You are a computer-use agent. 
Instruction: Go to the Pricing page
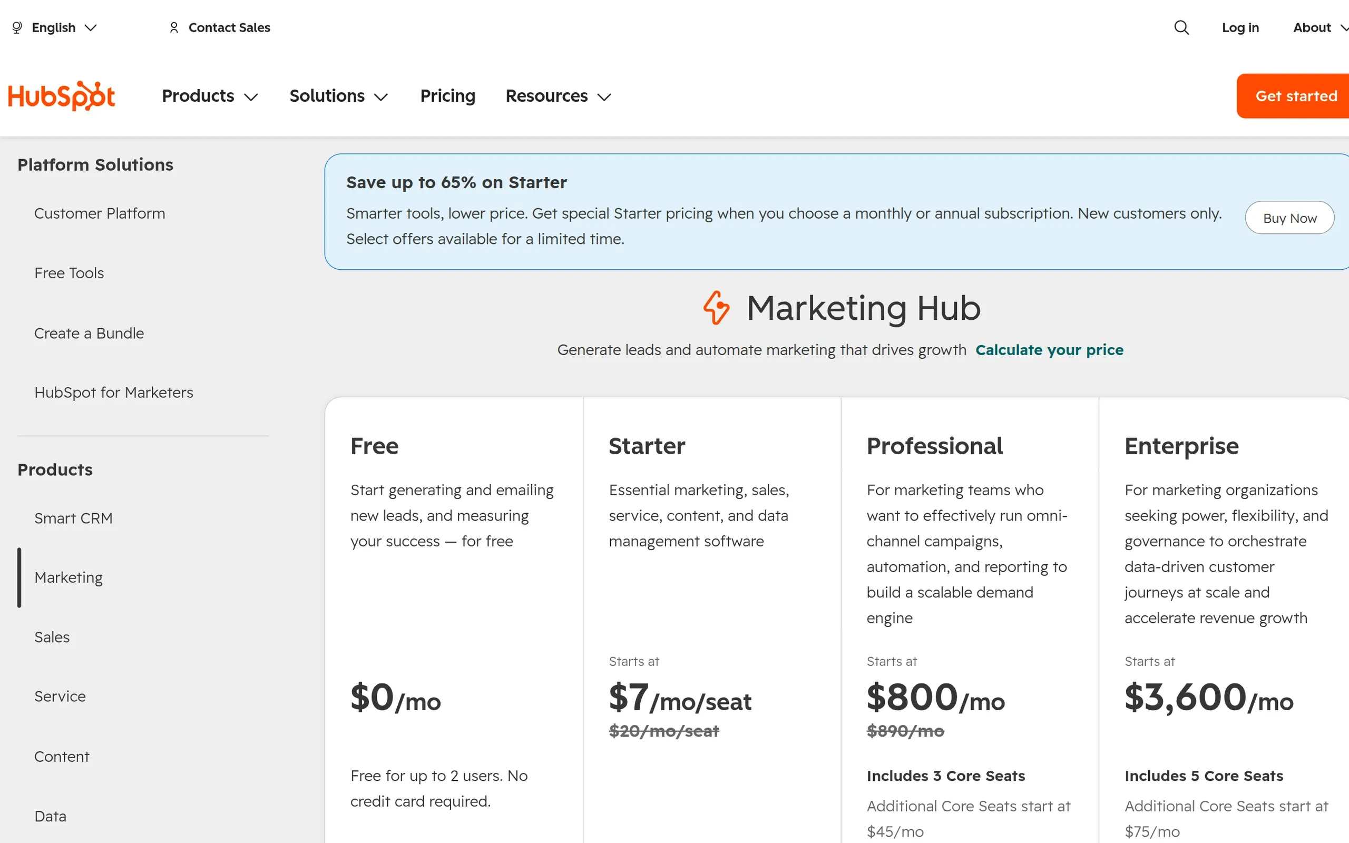point(447,96)
